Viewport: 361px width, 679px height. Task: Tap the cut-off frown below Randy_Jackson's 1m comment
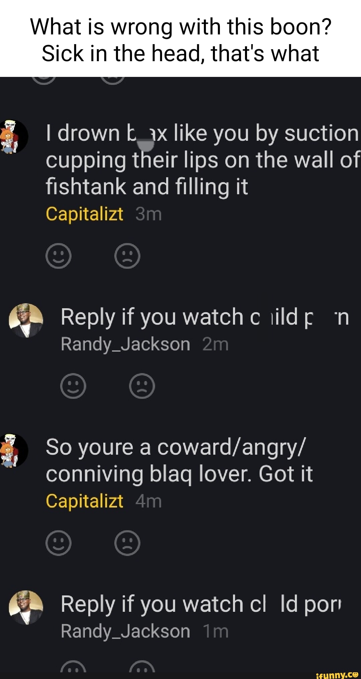tap(142, 666)
